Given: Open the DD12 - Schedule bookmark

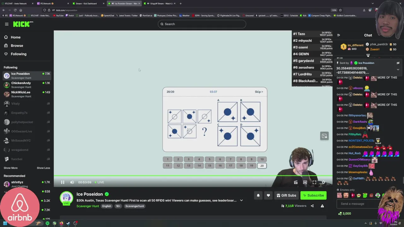Looking at the screenshot, I should (x=289, y=15).
